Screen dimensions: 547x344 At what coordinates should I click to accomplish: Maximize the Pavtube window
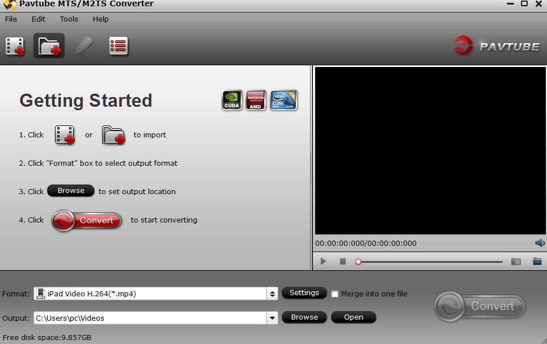pyautogui.click(x=524, y=4)
